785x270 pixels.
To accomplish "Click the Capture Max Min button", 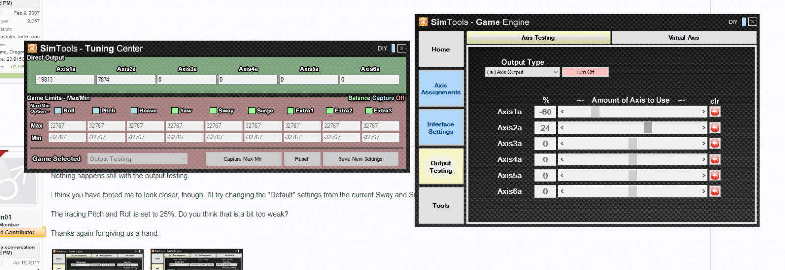I will coord(243,159).
